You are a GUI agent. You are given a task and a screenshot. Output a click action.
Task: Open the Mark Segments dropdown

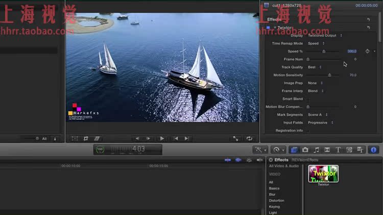pyautogui.click(x=318, y=115)
